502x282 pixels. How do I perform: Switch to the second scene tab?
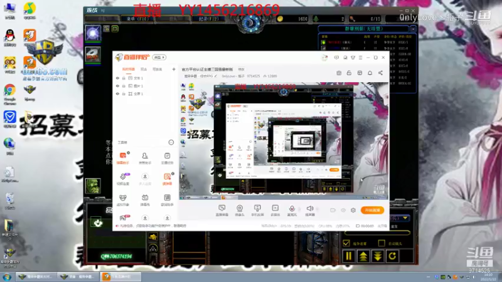point(144,70)
